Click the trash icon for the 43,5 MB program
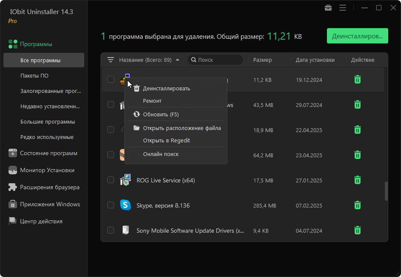Viewport: 401px width, 277px height. pos(358,104)
